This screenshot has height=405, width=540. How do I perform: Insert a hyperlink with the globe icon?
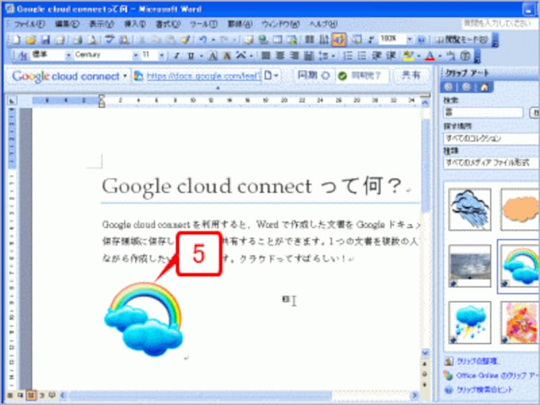[263, 40]
